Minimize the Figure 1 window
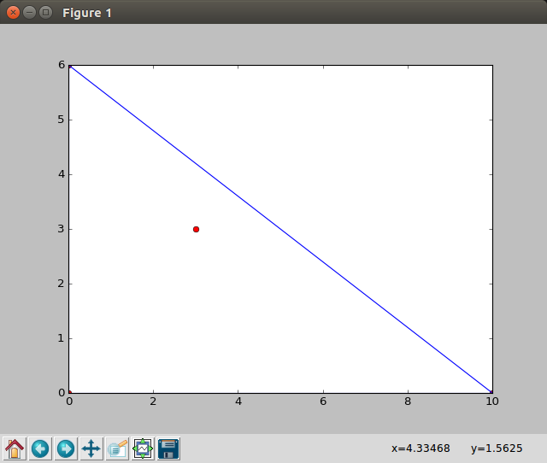 [x=29, y=13]
